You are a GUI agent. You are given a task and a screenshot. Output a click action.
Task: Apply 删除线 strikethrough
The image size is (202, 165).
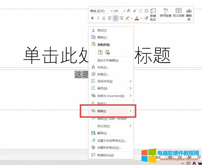[189, 14]
